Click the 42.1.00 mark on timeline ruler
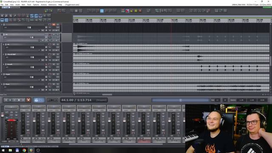 (x=146, y=20)
